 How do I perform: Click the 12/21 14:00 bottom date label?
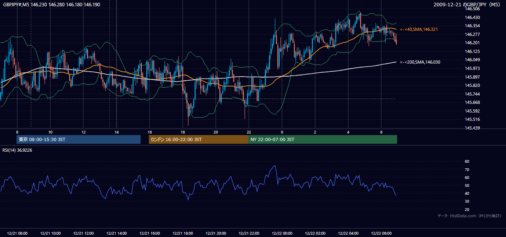(x=116, y=233)
